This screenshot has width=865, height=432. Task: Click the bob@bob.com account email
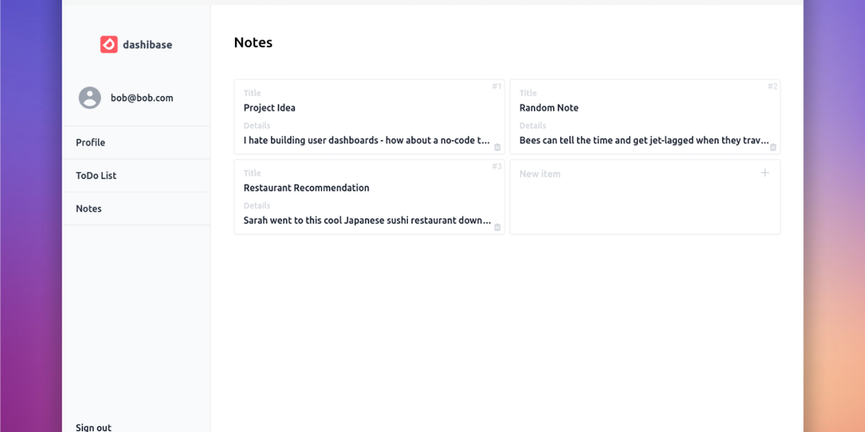[142, 98]
